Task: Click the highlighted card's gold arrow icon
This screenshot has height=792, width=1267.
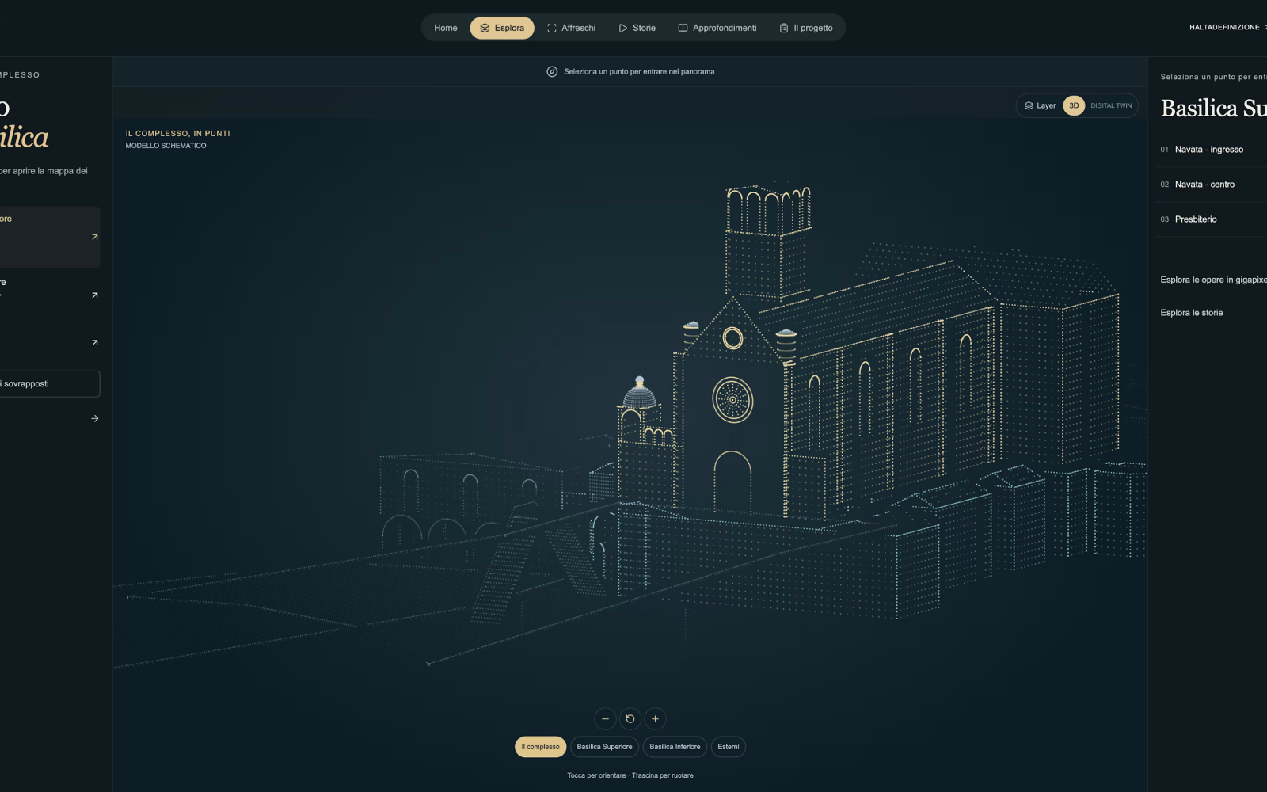Action: (x=94, y=237)
